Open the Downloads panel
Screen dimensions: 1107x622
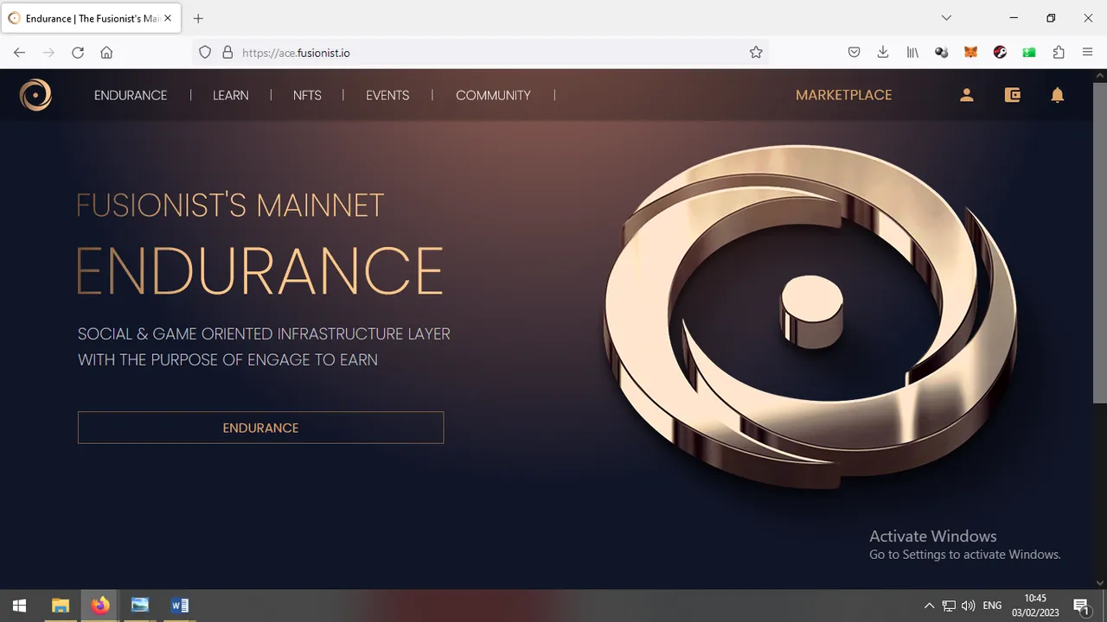(x=883, y=53)
